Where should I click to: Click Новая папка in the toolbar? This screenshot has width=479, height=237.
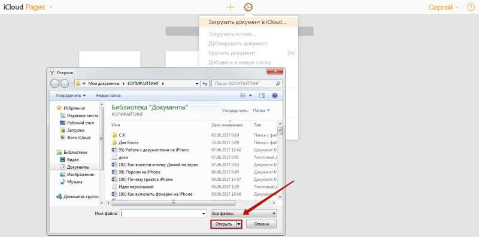108,96
